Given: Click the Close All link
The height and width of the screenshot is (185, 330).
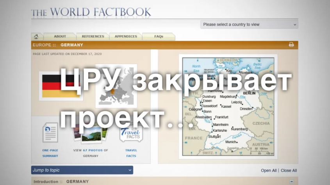Looking at the screenshot, I should tap(289, 171).
